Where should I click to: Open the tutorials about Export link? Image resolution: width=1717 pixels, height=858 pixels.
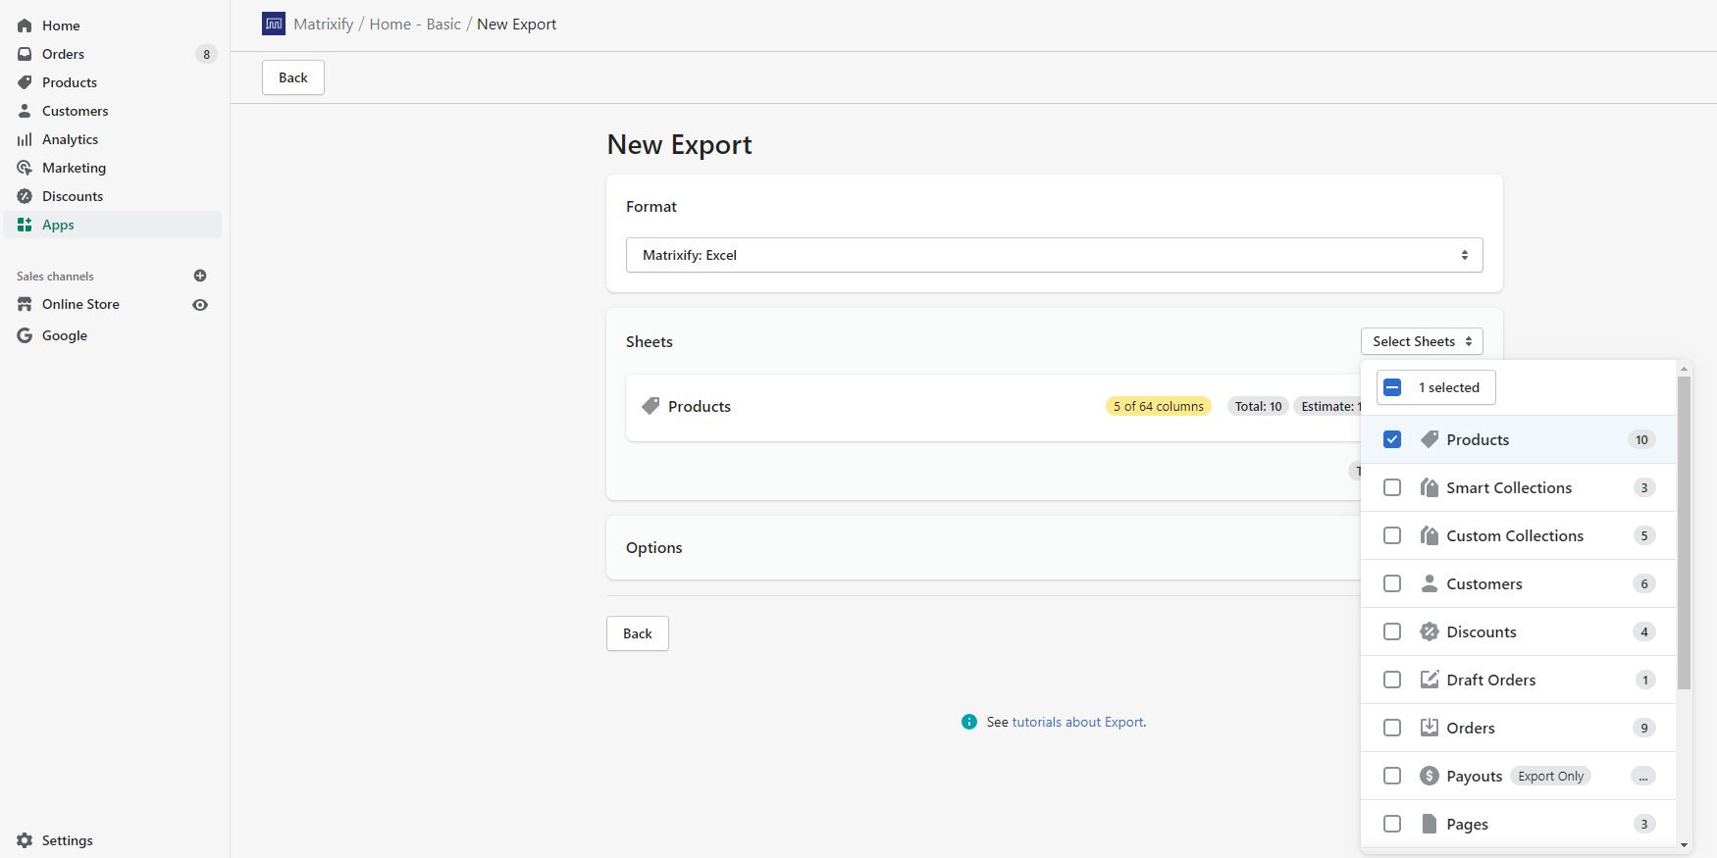[x=1077, y=722]
